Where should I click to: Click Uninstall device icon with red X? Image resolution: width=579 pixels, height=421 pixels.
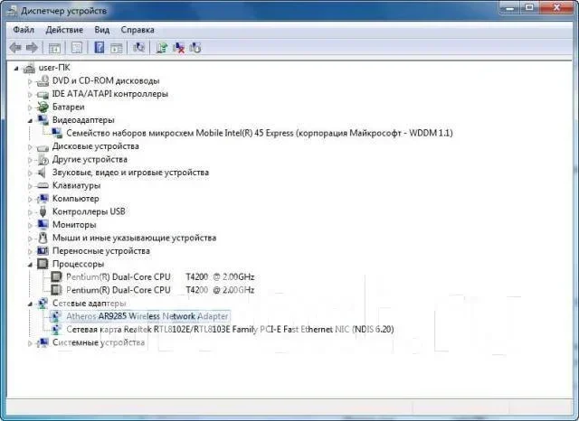(x=179, y=48)
